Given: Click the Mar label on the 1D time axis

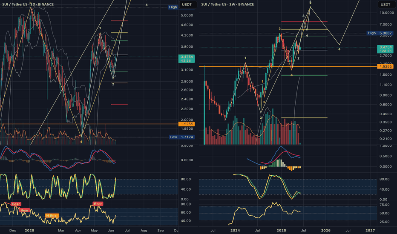Looking at the screenshot, I should point(61,231).
